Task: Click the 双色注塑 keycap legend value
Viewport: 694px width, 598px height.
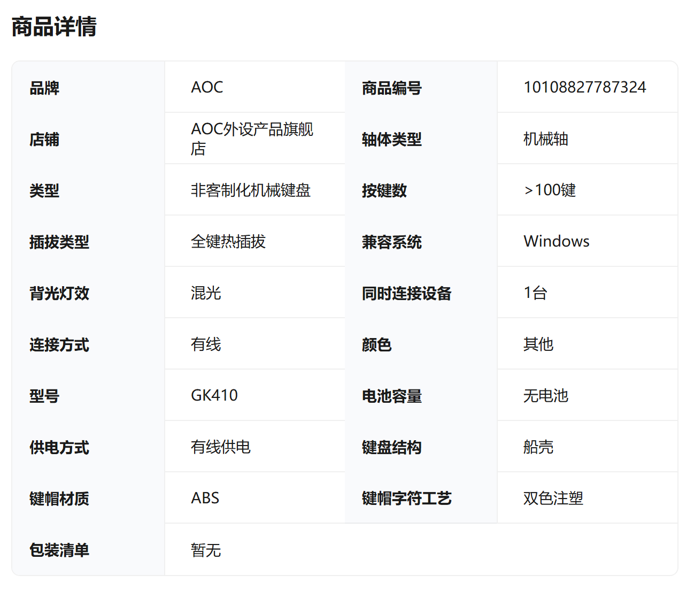Action: pyautogui.click(x=553, y=499)
